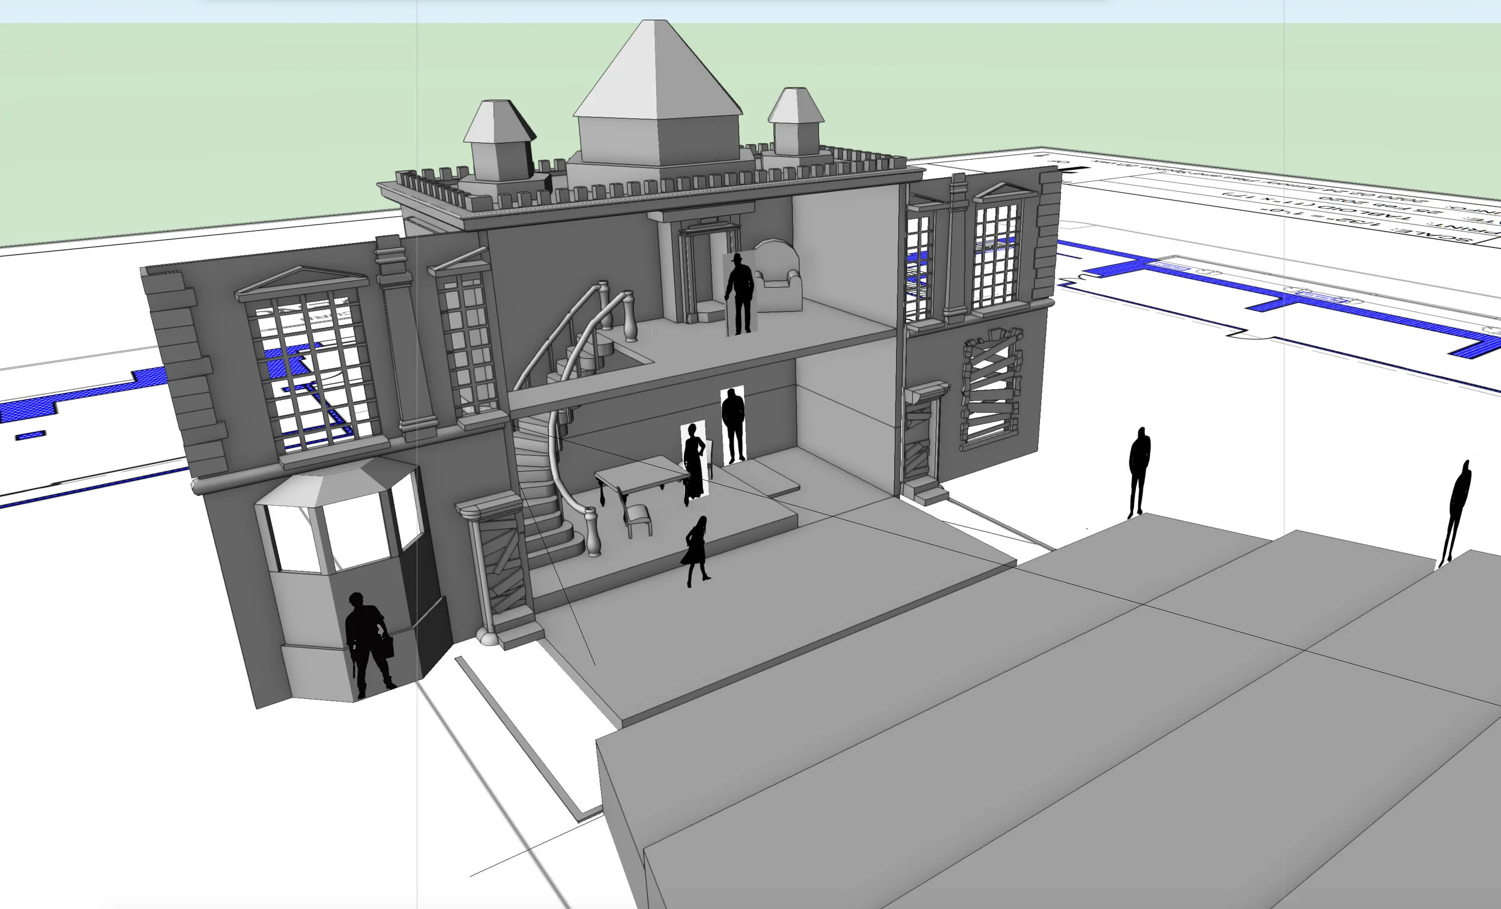1501x909 pixels.
Task: Click the boarded doorway left of stairs
Action: [501, 564]
